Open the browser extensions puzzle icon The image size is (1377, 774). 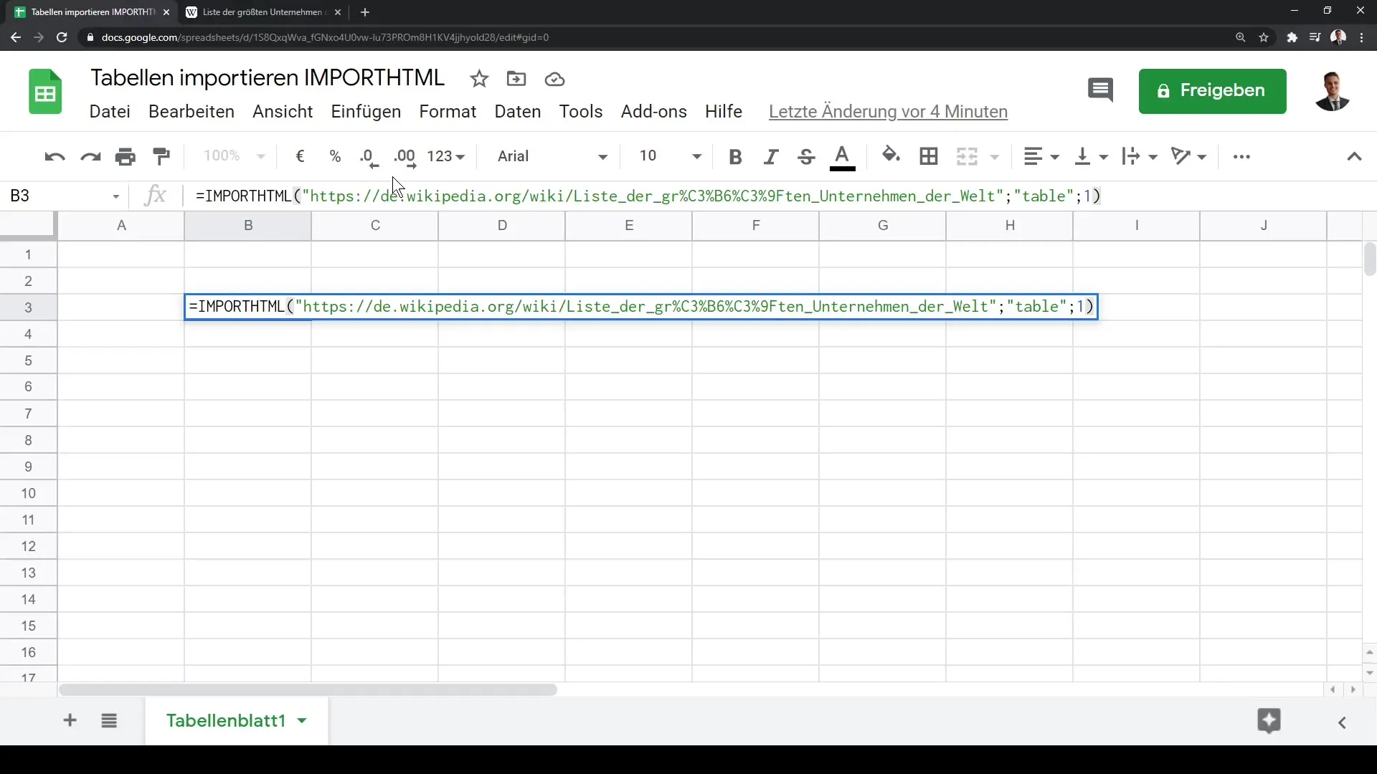click(x=1292, y=37)
